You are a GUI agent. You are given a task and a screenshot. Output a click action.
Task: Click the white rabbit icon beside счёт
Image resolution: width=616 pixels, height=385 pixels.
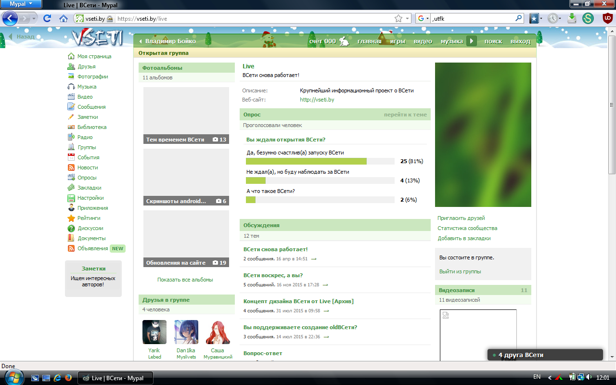(x=344, y=41)
